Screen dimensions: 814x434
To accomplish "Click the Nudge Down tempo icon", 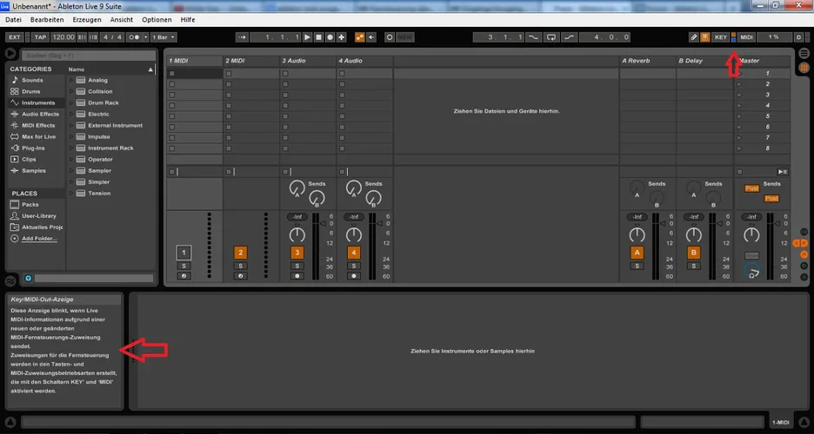I will 82,37.
